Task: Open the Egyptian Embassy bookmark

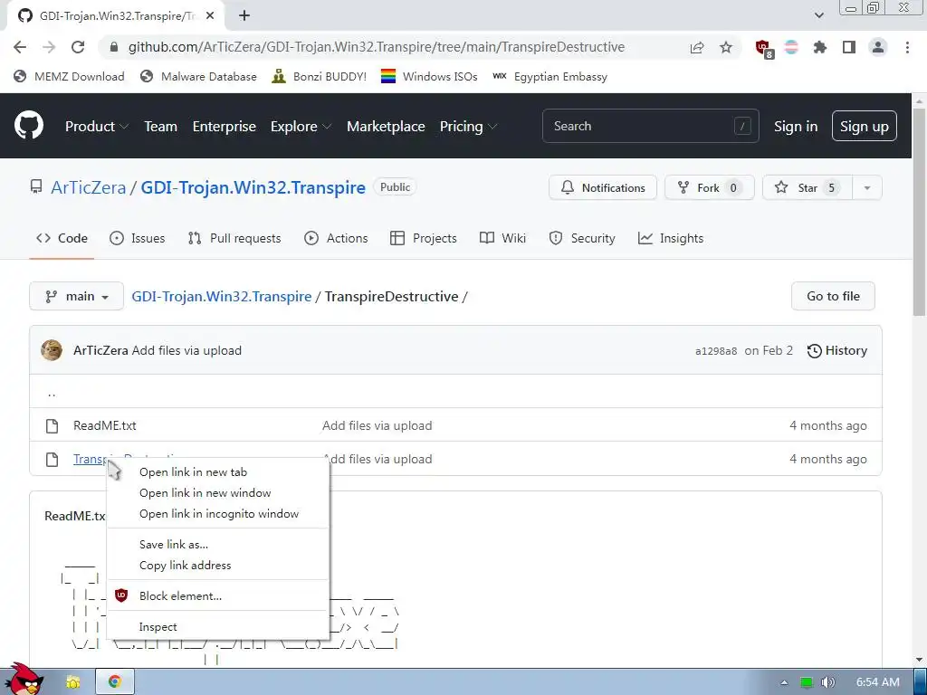Action: 550,76
